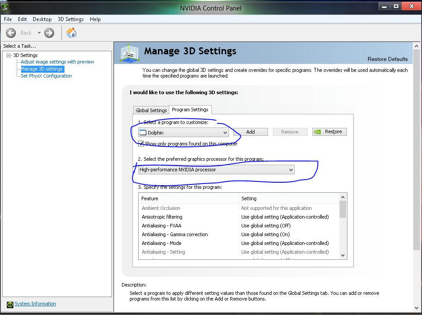Click the Add program button

click(250, 132)
